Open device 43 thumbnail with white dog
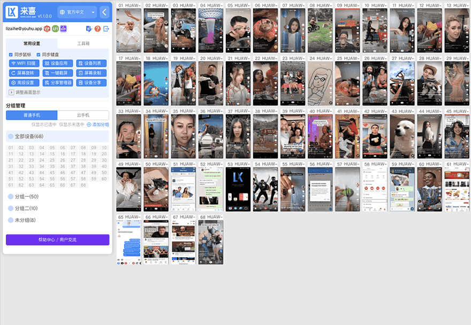Image resolution: width=471 pixels, height=325 pixels. pos(401,137)
